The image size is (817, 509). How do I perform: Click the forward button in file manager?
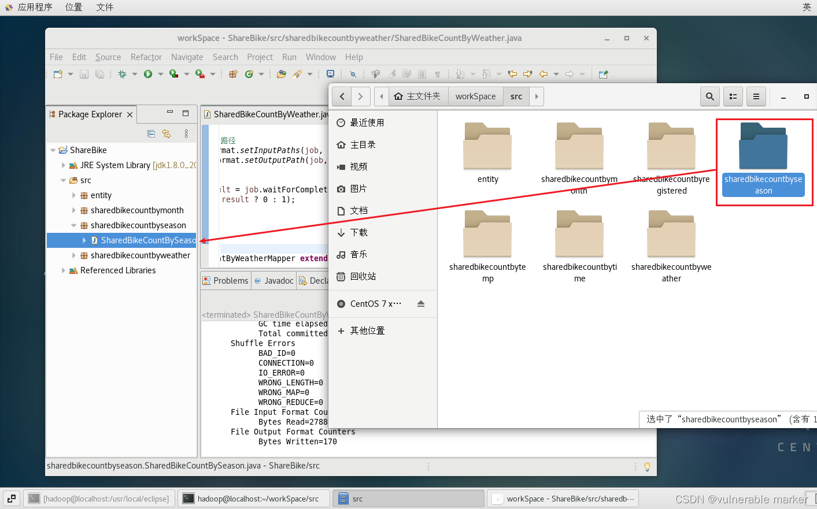coord(361,96)
